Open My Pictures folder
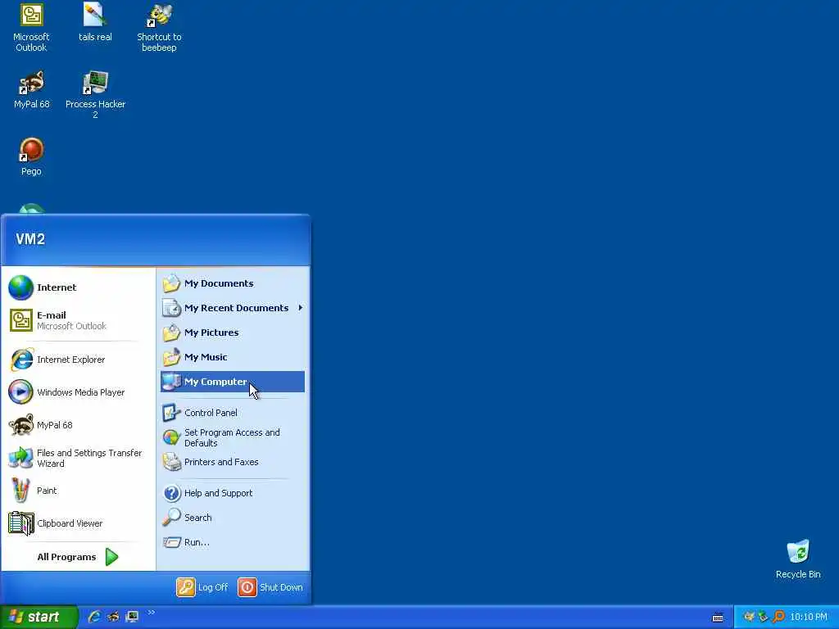The height and width of the screenshot is (629, 839). tap(233, 333)
